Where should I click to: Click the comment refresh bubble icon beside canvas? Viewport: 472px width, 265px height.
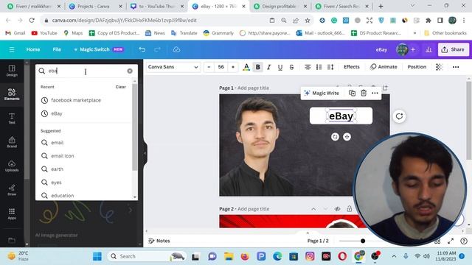click(x=399, y=116)
